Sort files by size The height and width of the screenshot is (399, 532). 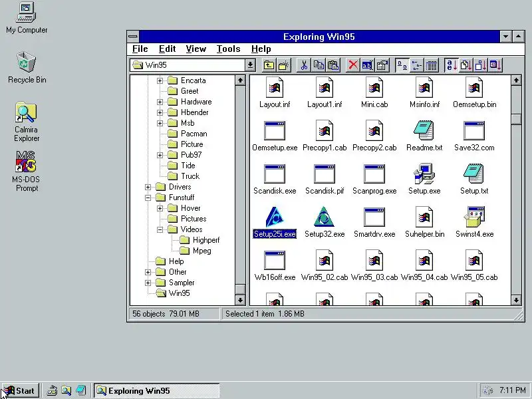click(480, 65)
